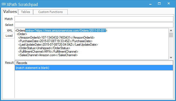The height and width of the screenshot is (101, 176).
Task: Click the OrderStatus Unshipped line
Action: (44, 48)
